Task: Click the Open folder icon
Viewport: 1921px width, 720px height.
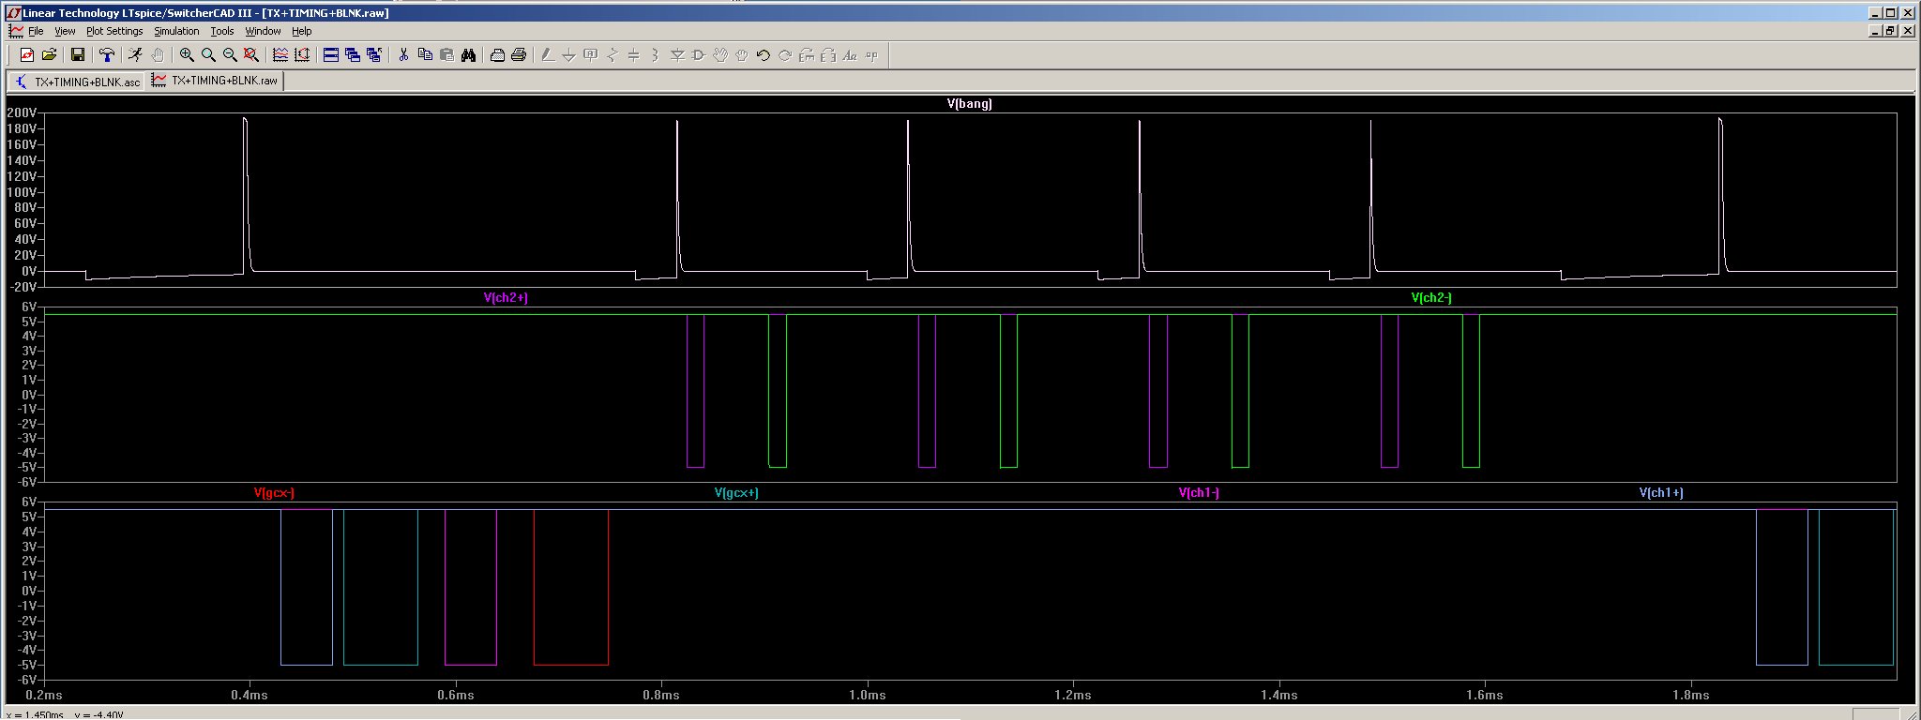Action: click(50, 55)
